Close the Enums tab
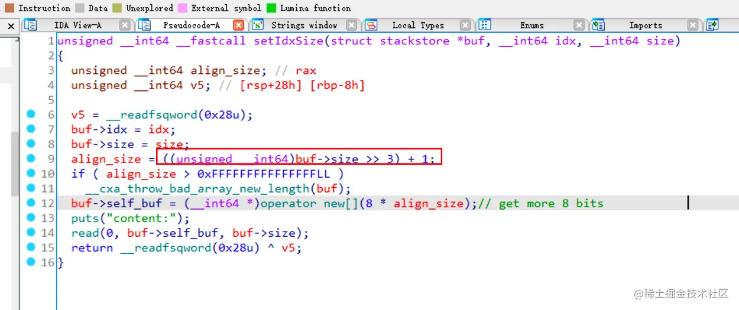 [x=579, y=25]
